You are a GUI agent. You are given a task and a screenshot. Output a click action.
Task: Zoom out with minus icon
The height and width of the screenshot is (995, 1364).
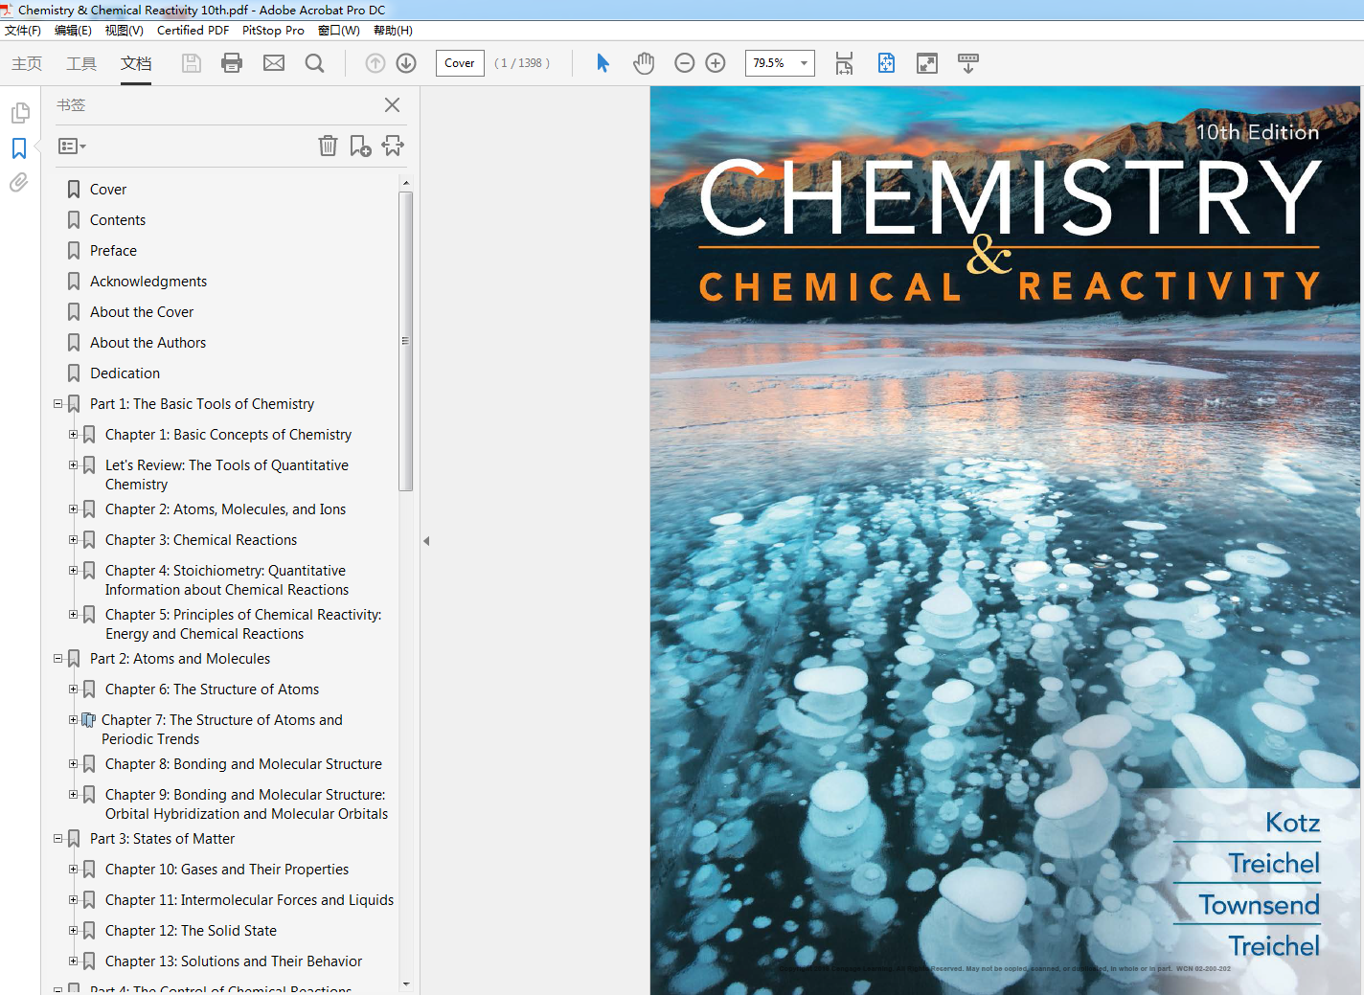[684, 63]
